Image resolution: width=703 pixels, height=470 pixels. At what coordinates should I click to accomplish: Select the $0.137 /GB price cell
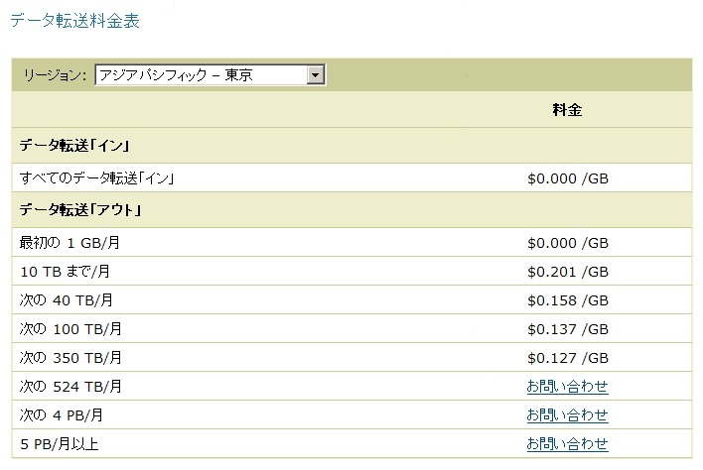coord(566,328)
